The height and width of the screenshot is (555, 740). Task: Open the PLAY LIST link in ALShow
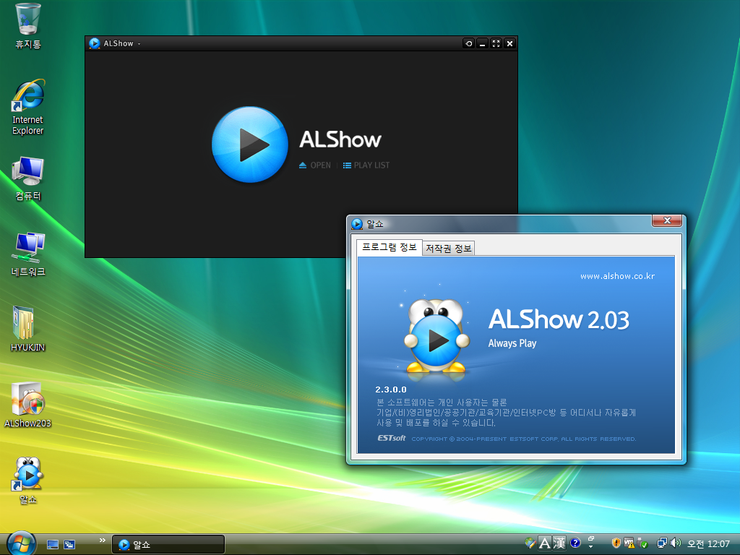coord(371,165)
